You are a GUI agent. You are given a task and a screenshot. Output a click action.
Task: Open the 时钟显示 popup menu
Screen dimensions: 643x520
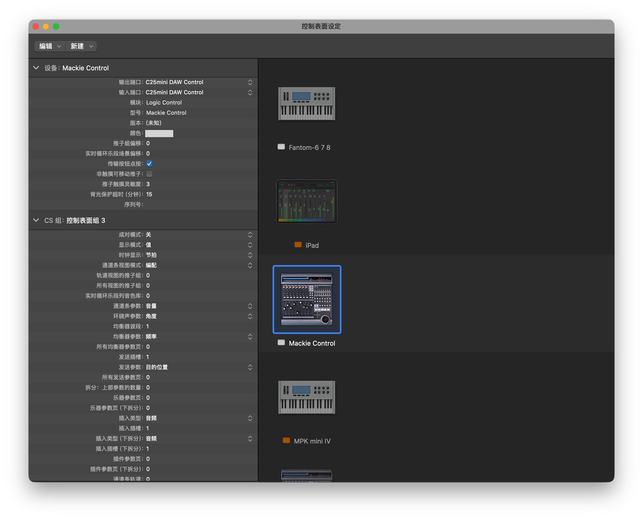click(199, 255)
